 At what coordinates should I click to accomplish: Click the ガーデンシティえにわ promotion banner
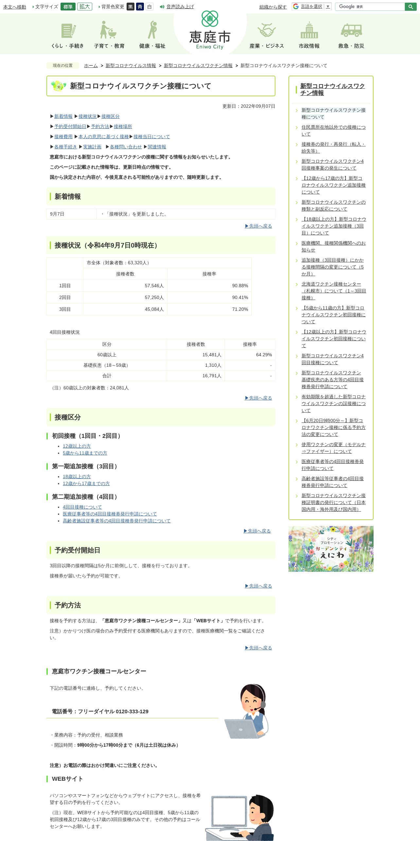coord(331,549)
